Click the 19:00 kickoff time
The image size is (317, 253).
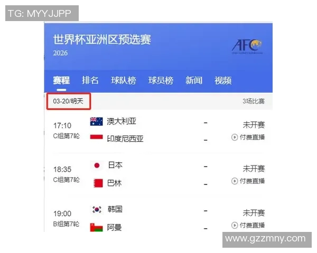coord(62,213)
